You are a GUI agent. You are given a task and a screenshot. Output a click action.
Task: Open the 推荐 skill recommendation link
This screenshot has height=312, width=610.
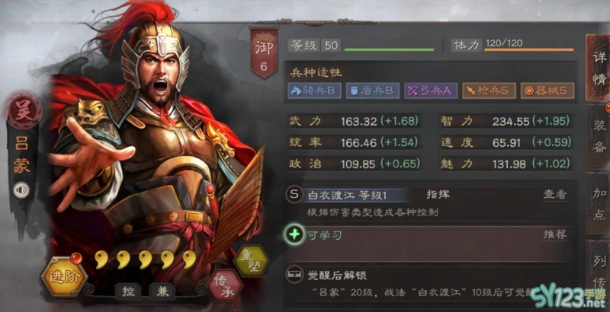click(x=555, y=234)
